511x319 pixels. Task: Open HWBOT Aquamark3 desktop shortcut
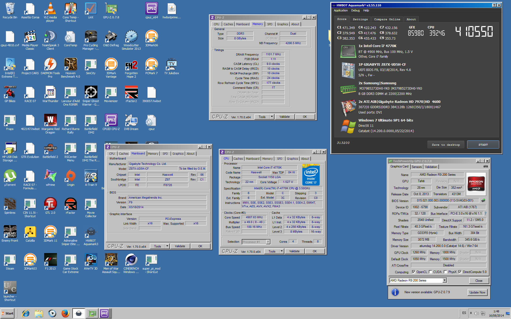(x=91, y=236)
